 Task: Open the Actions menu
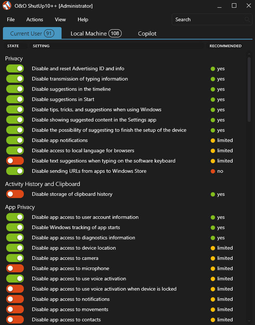pyautogui.click(x=35, y=19)
